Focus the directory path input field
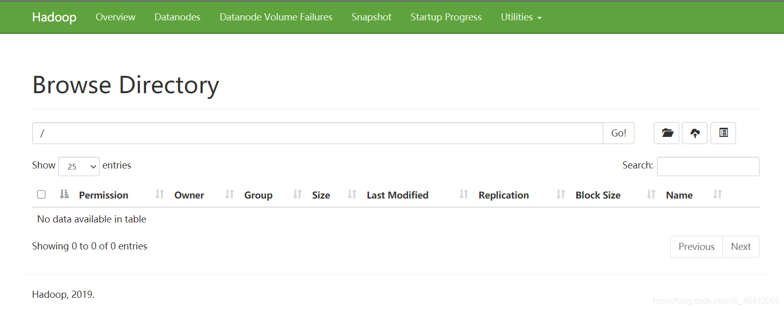This screenshot has width=784, height=310. pos(317,133)
